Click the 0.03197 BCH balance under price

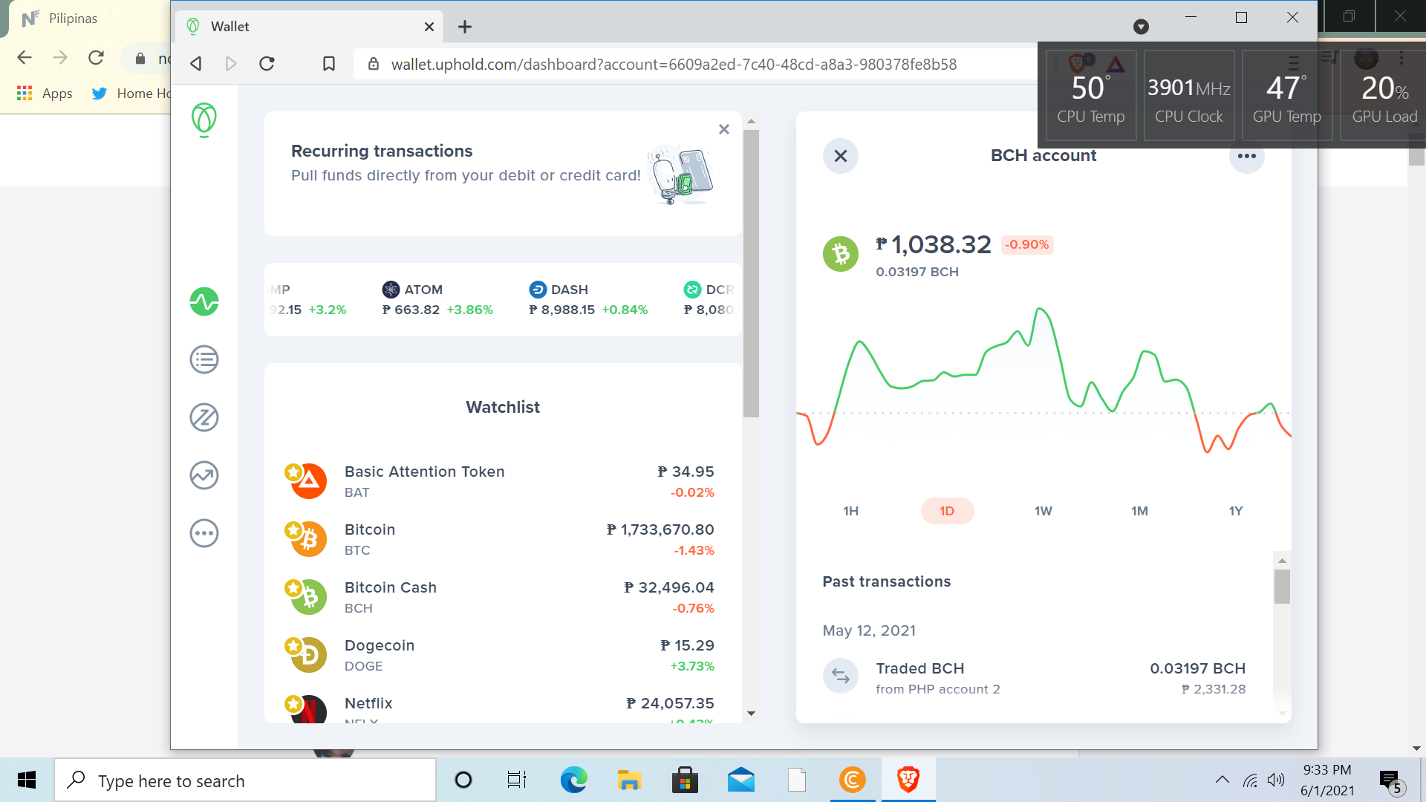[917, 272]
